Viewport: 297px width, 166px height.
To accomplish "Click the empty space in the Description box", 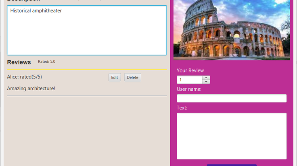I will 87,36.
